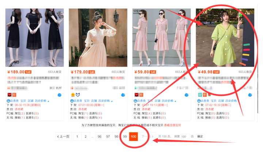Click the page number jump input field
Screen dimensions: 263x153
pyautogui.click(x=185, y=137)
